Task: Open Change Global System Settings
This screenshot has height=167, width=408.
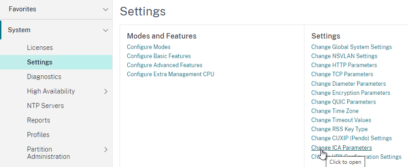Action: coord(351,47)
